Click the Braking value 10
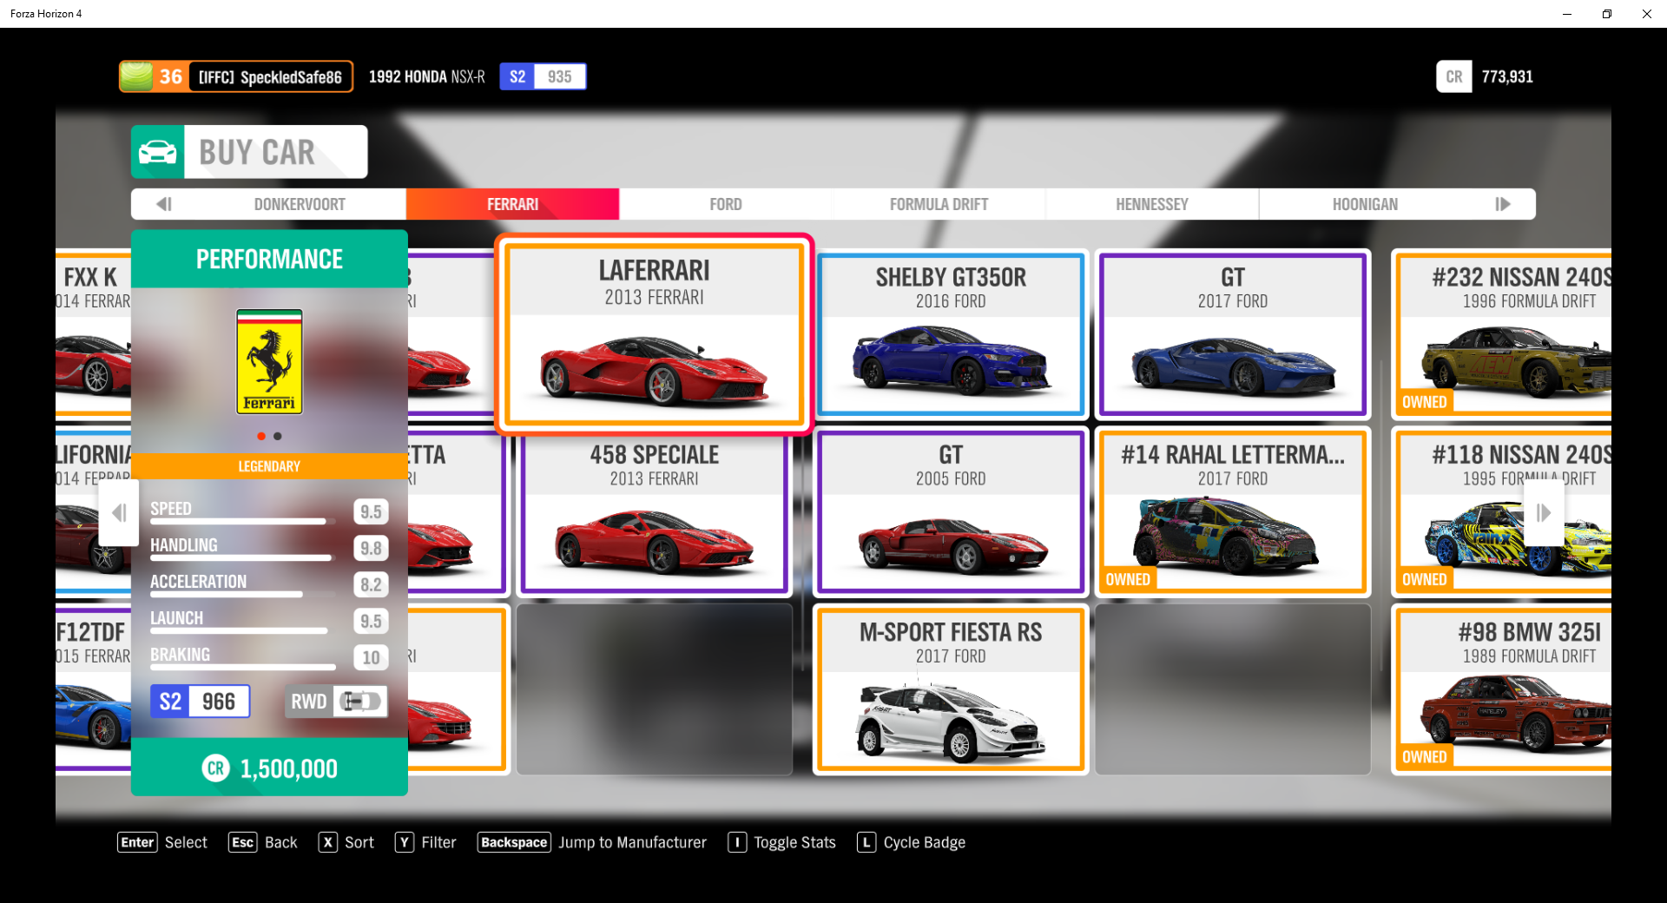Image resolution: width=1667 pixels, height=903 pixels. coord(371,658)
